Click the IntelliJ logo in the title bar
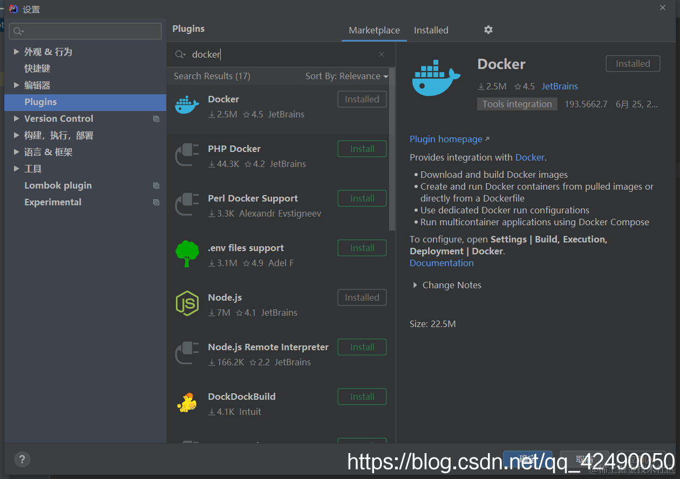This screenshot has height=479, width=680. coord(13,9)
